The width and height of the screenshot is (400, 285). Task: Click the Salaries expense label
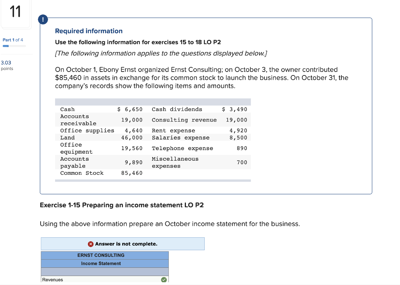click(180, 138)
